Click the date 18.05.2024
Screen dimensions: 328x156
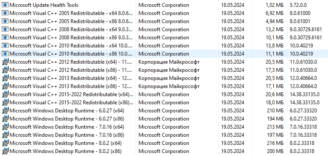click(233, 5)
